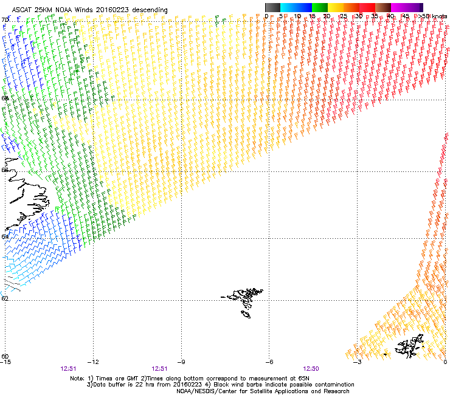Click the '-15' longitude label

[x=5, y=362]
